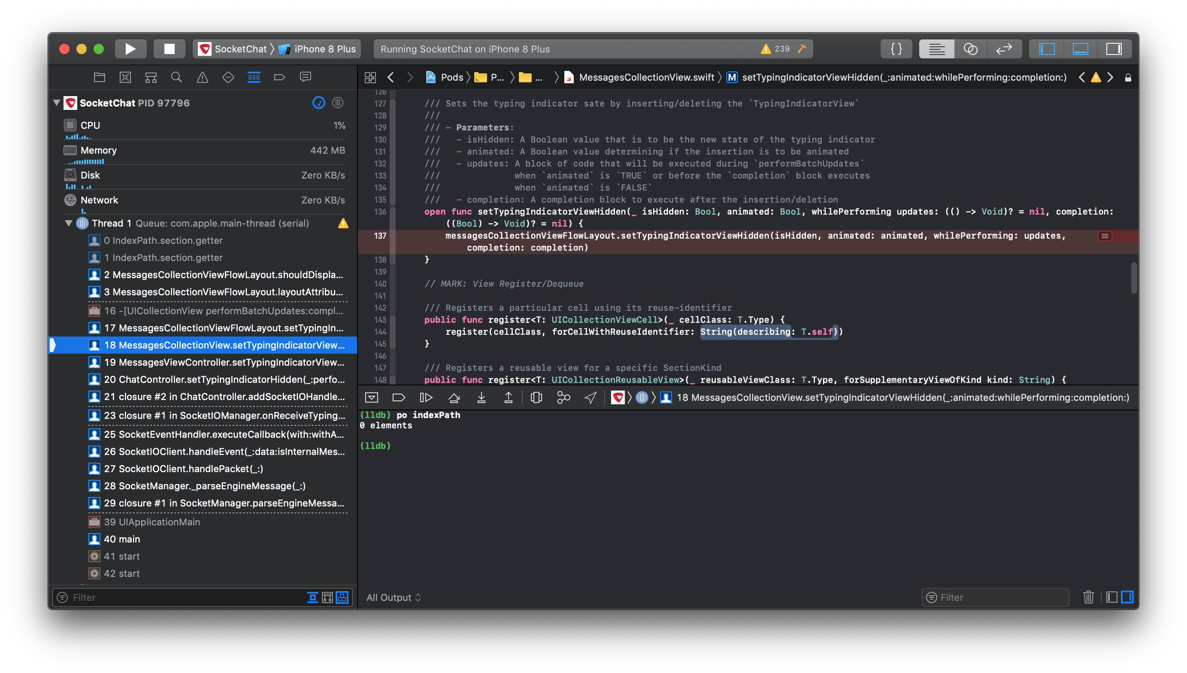Toggle the Navigator panel visibility
Screen dimensions: 1187x673
tap(1047, 49)
